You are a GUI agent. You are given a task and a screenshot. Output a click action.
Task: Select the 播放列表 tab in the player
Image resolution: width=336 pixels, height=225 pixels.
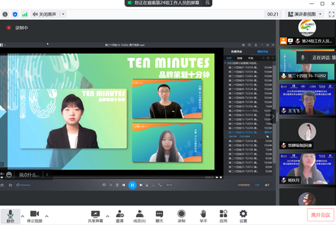click(x=263, y=52)
